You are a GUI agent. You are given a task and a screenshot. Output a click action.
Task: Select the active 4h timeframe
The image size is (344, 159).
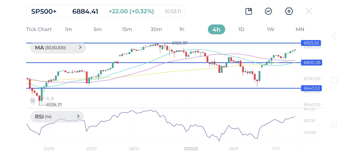click(216, 29)
